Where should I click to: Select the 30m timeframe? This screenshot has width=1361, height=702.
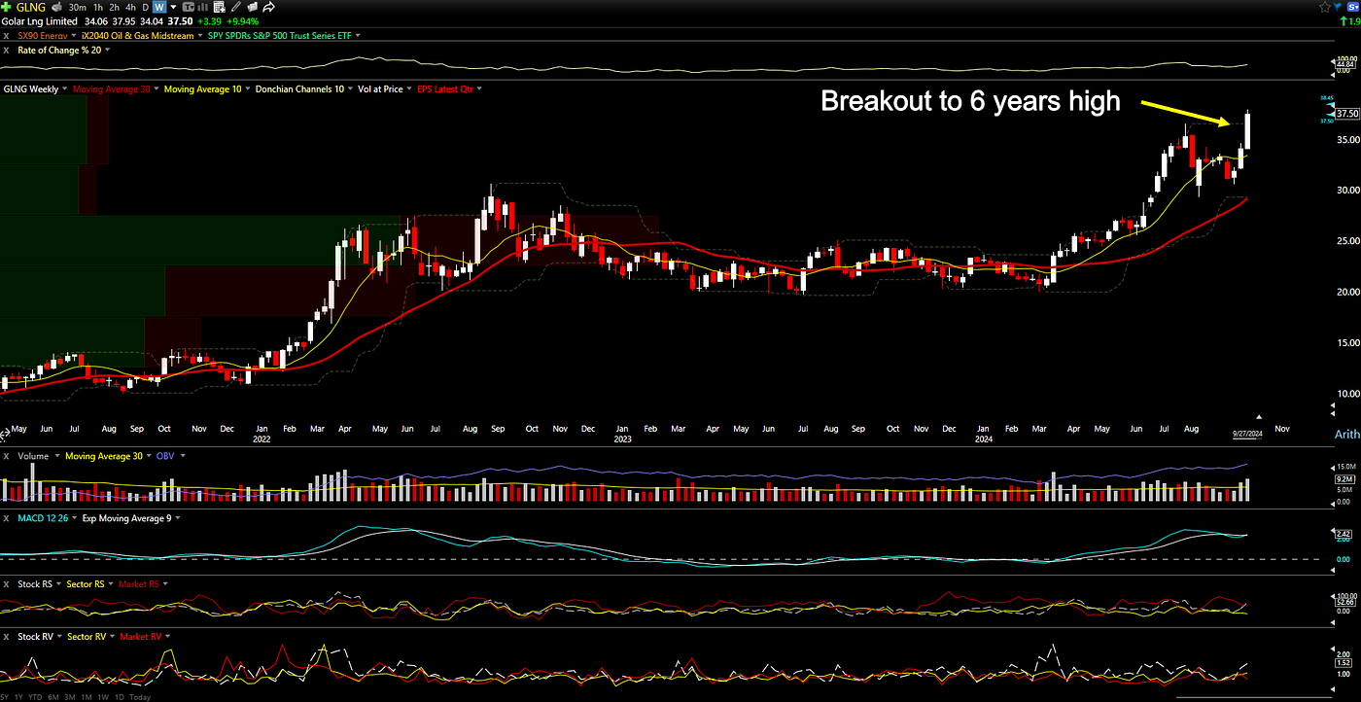[78, 7]
